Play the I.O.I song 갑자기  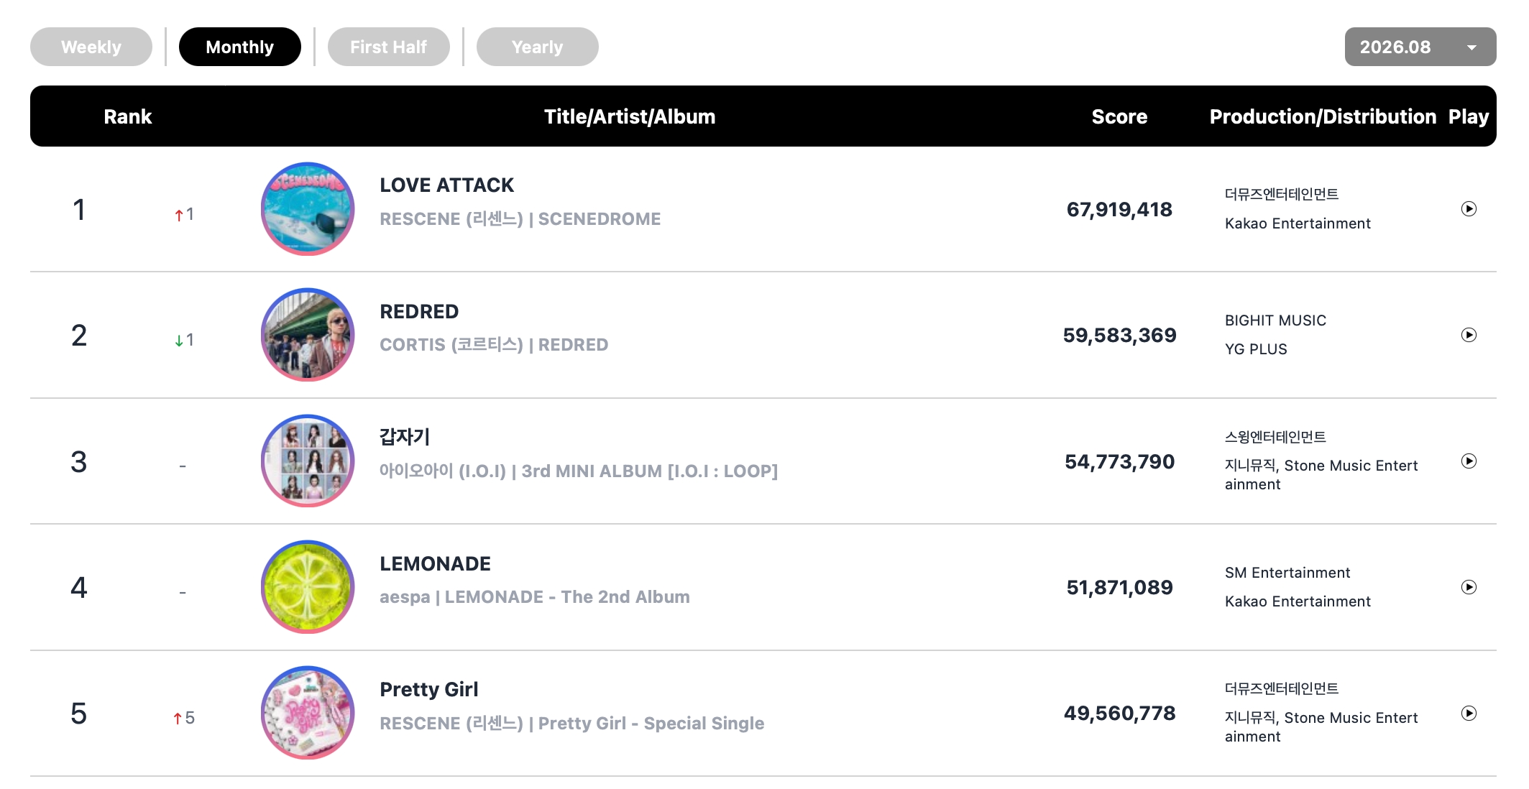click(x=1469, y=461)
